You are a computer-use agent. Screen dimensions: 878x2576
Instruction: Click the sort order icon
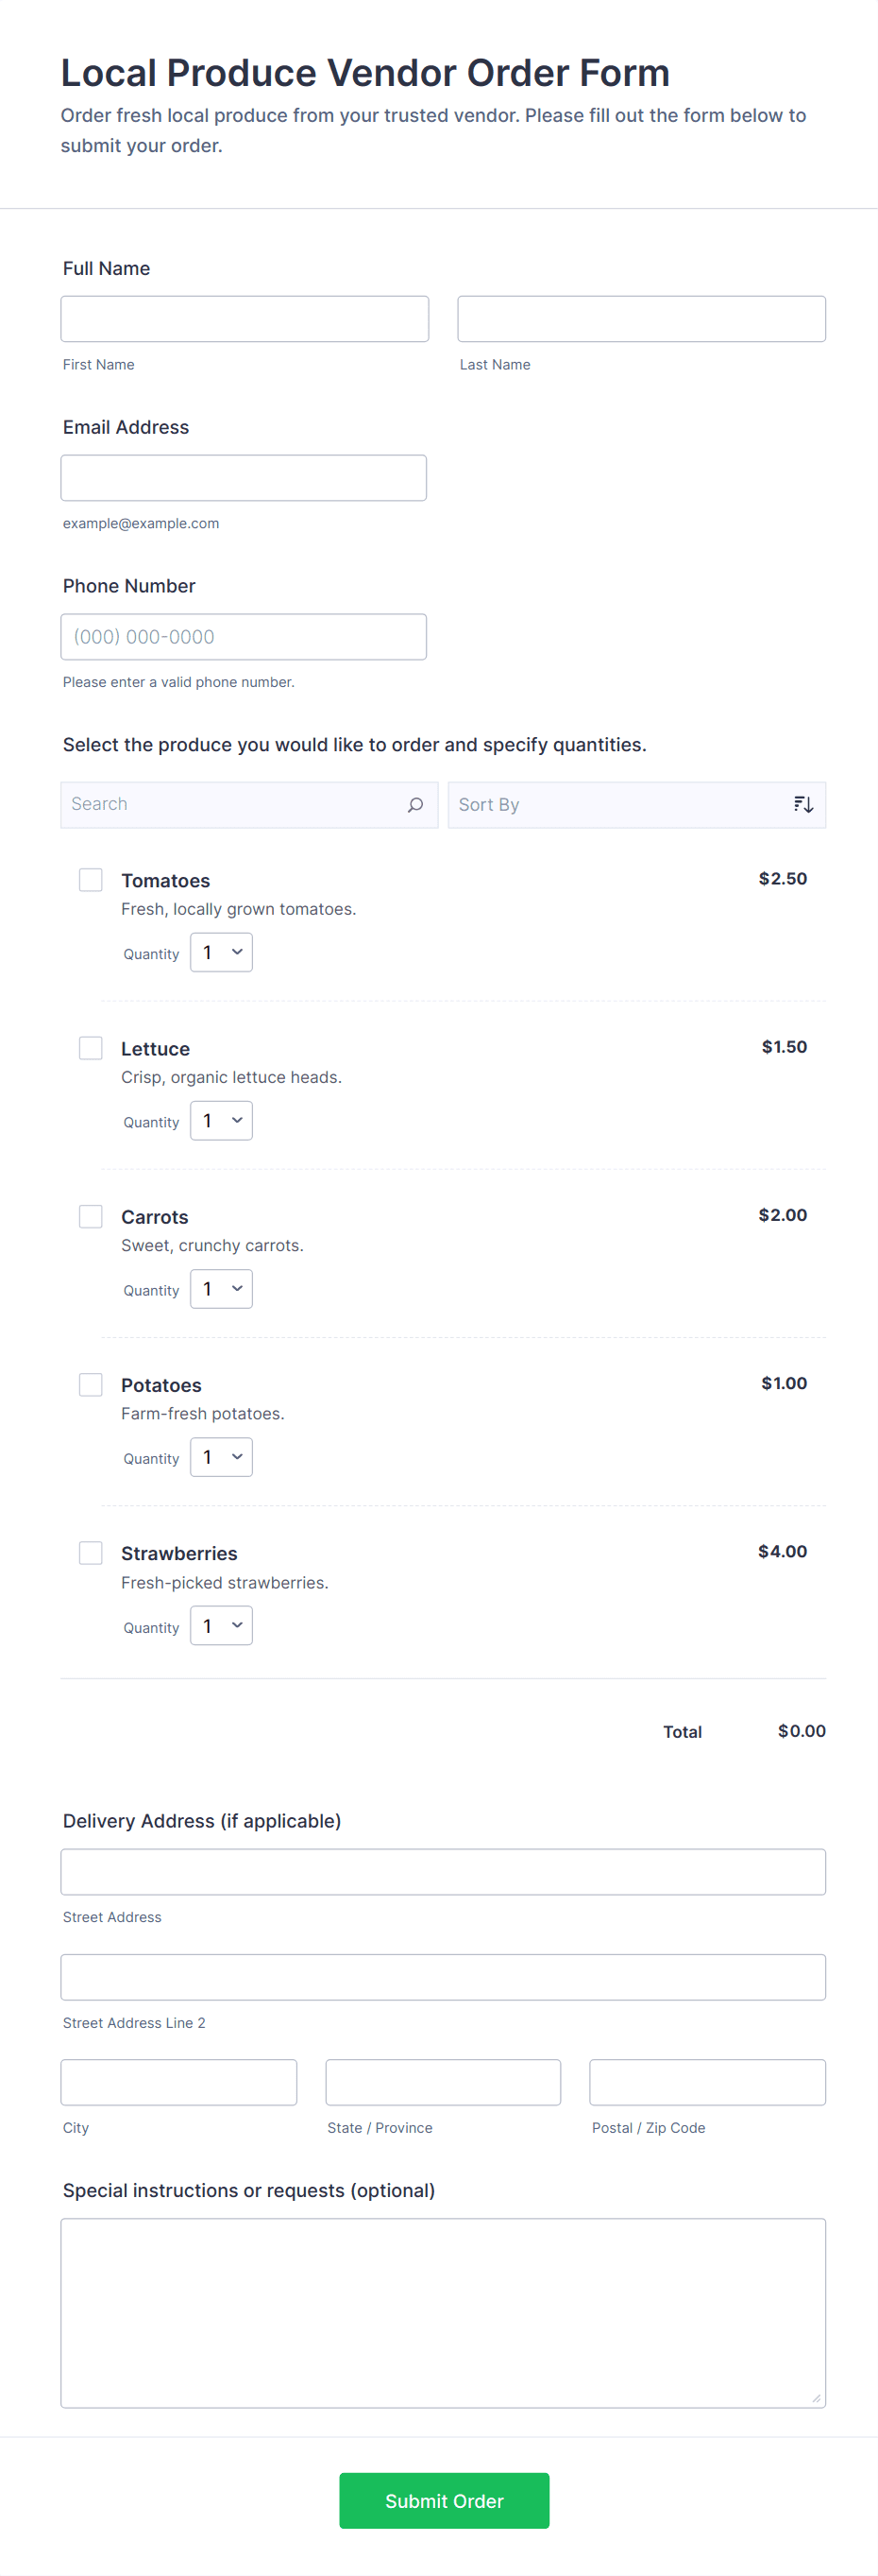point(803,805)
